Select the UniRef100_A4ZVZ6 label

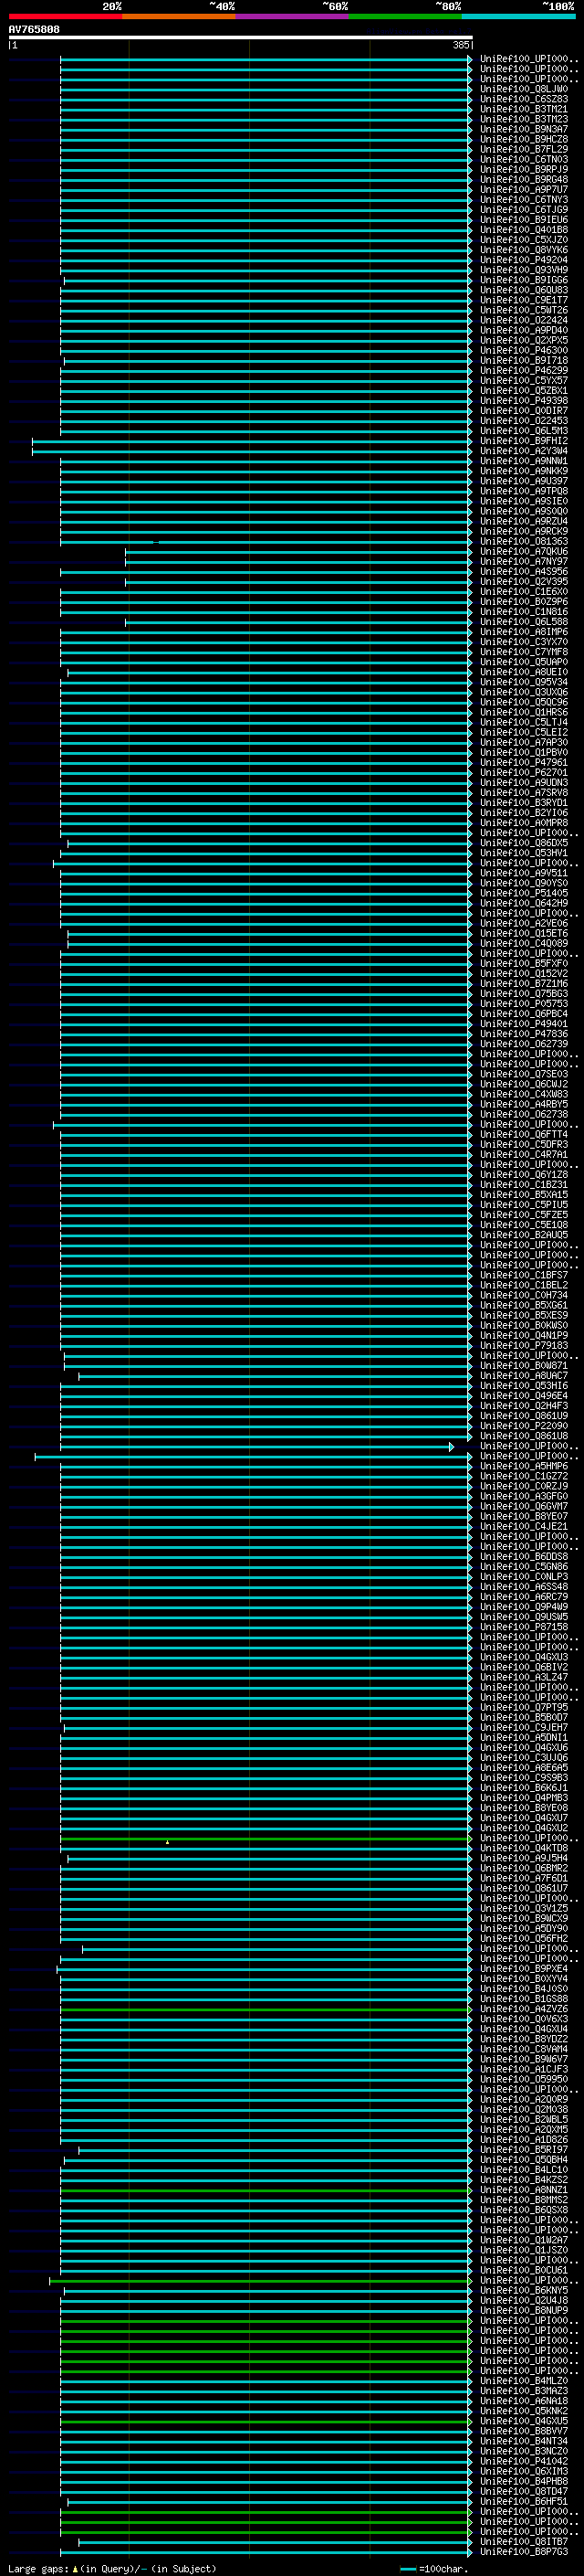[523, 2009]
